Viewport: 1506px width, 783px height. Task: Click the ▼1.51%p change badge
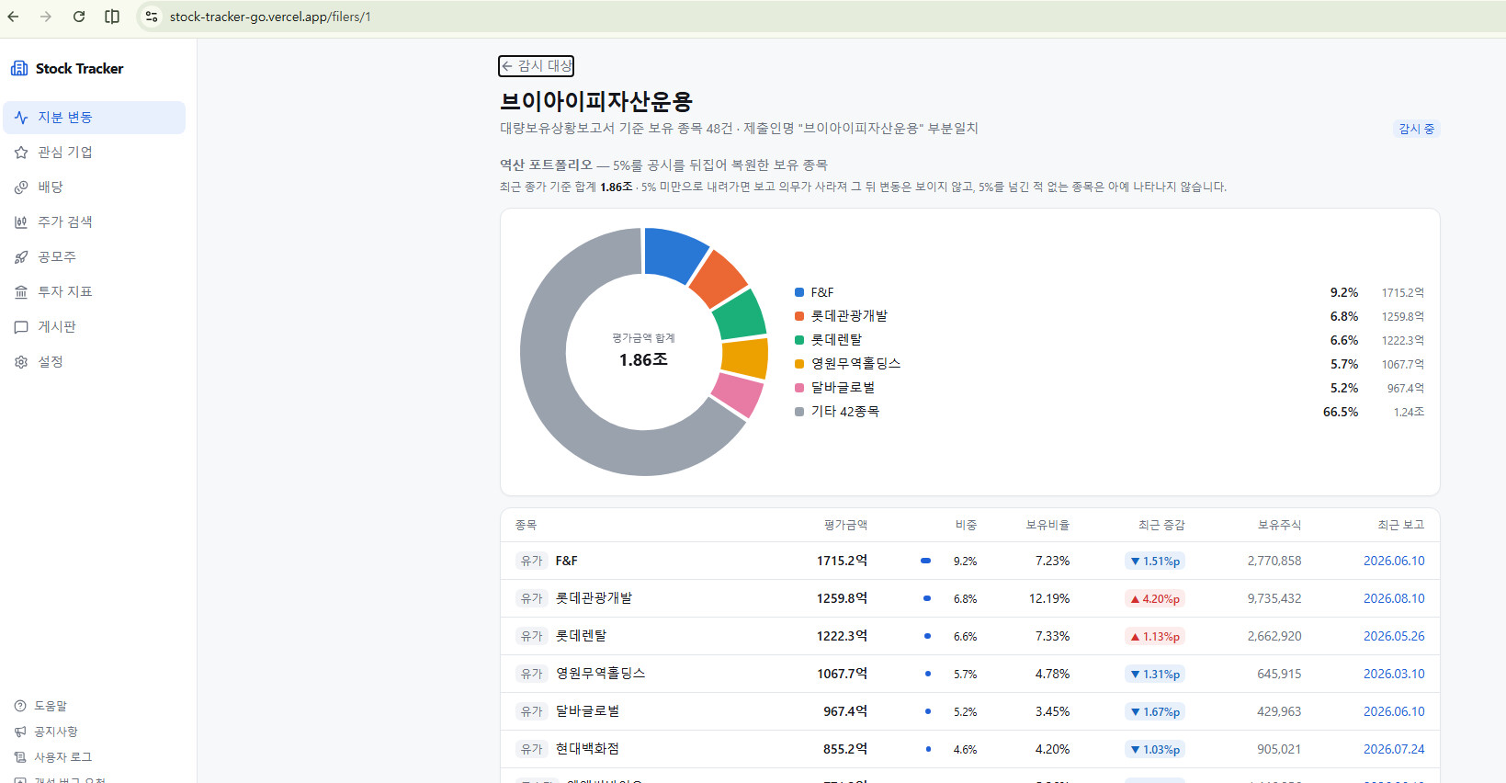click(1155, 561)
